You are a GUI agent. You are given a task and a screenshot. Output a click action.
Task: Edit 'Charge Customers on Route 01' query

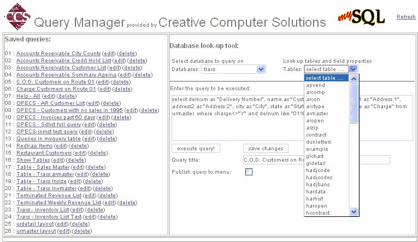[104, 89]
